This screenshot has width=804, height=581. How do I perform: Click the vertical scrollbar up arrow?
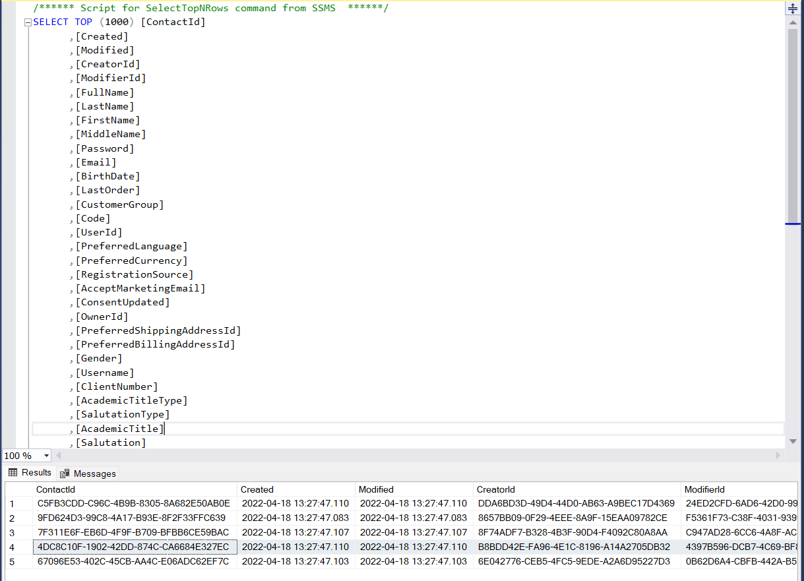click(x=793, y=22)
